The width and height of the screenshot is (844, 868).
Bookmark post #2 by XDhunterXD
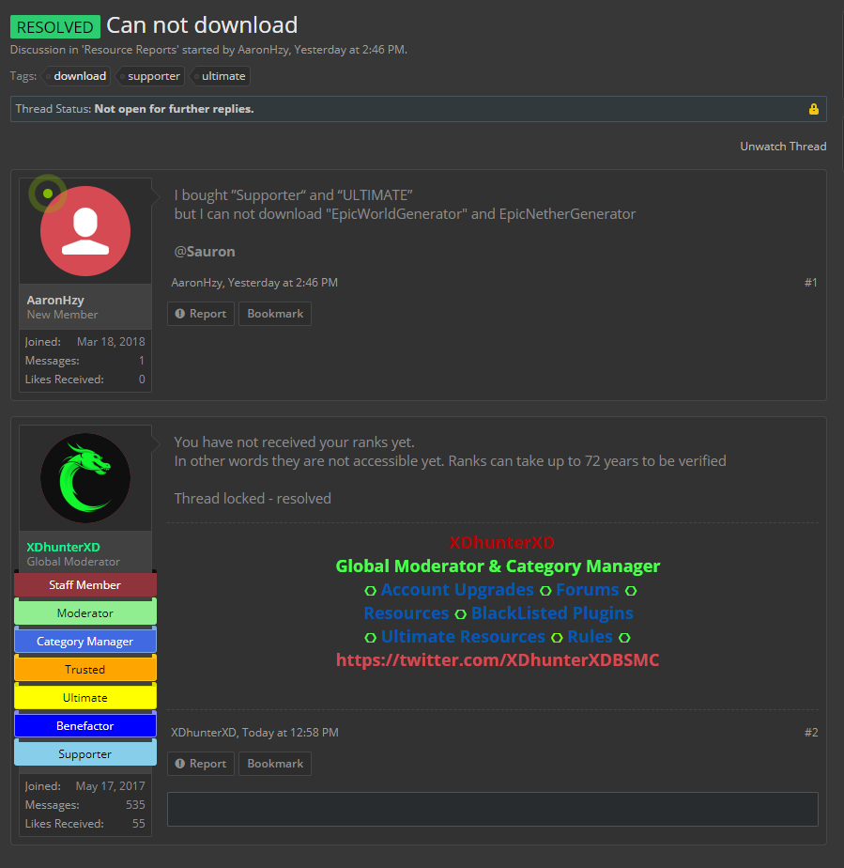tap(275, 764)
